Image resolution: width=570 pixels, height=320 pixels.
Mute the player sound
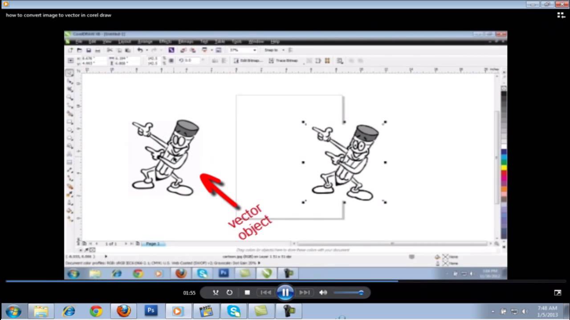point(323,292)
